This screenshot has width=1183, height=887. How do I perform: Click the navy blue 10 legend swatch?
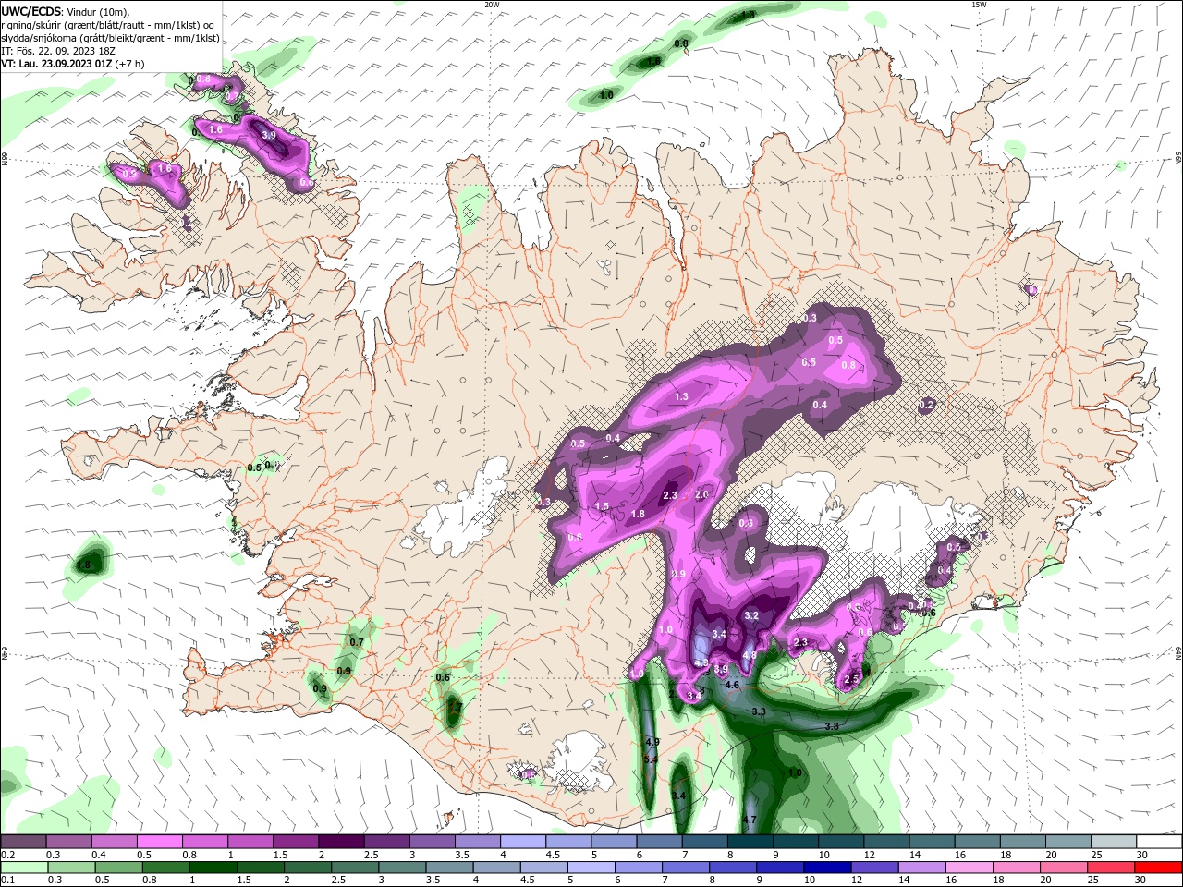825,868
